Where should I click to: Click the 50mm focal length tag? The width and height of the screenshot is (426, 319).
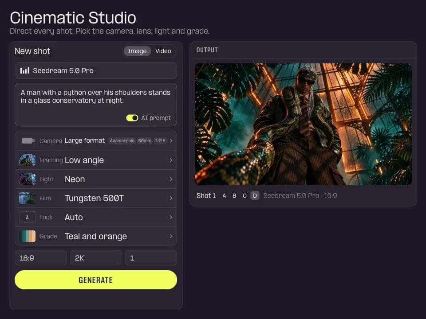click(x=145, y=141)
